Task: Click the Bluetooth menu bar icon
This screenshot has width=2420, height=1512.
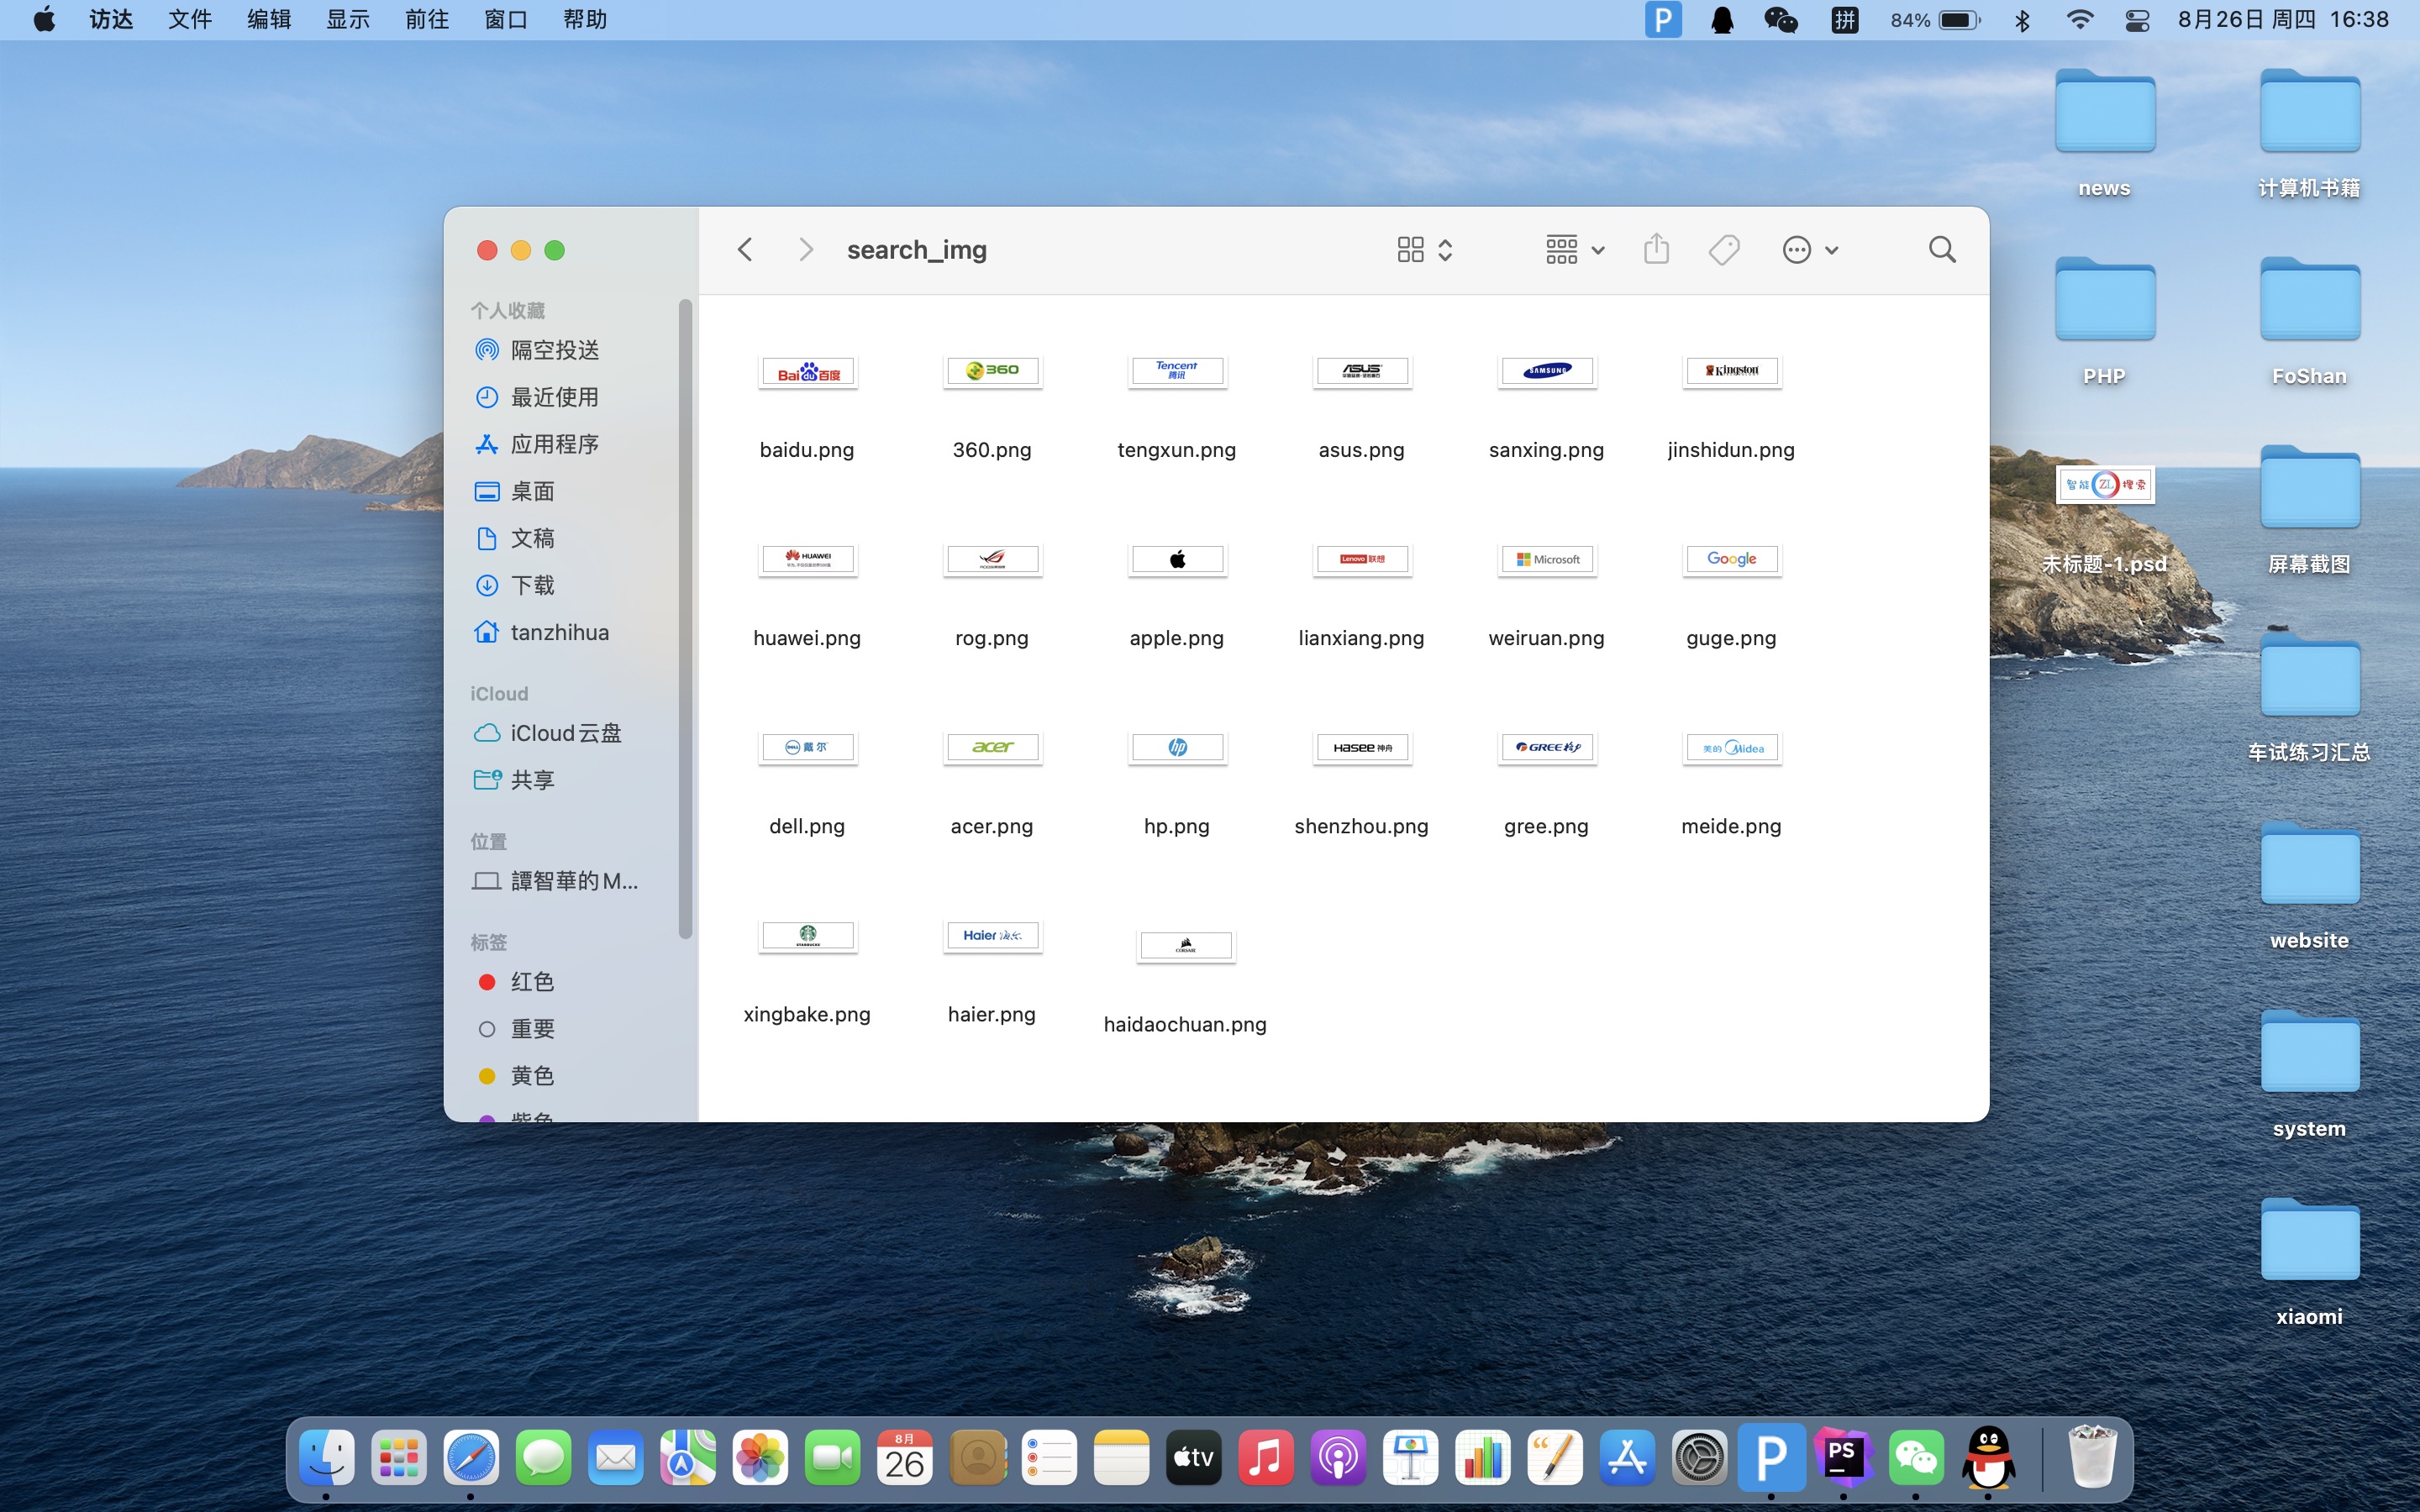Action: coord(2022,20)
